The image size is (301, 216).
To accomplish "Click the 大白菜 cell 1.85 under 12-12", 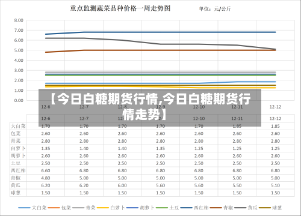I will tap(275, 127).
